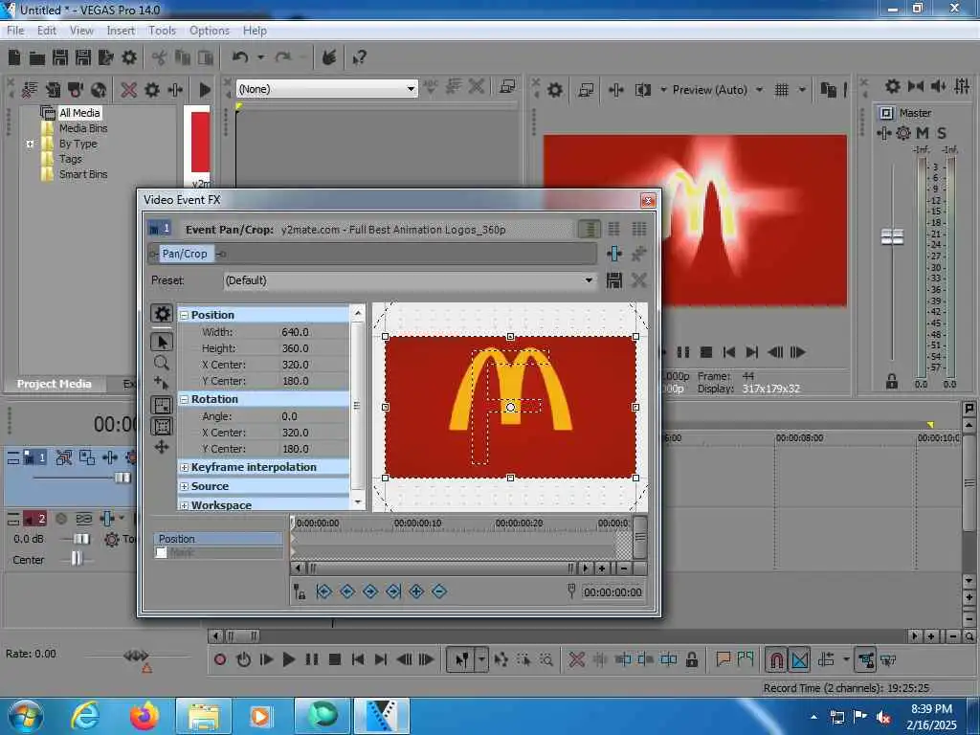The width and height of the screenshot is (980, 735).
Task: Toggle the Lock Aspect Ratio button in Pan/Crop
Action: point(162,405)
